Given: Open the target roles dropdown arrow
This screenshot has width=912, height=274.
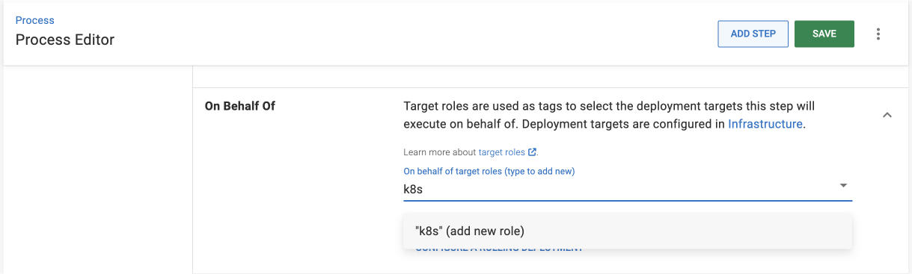Looking at the screenshot, I should [x=843, y=185].
